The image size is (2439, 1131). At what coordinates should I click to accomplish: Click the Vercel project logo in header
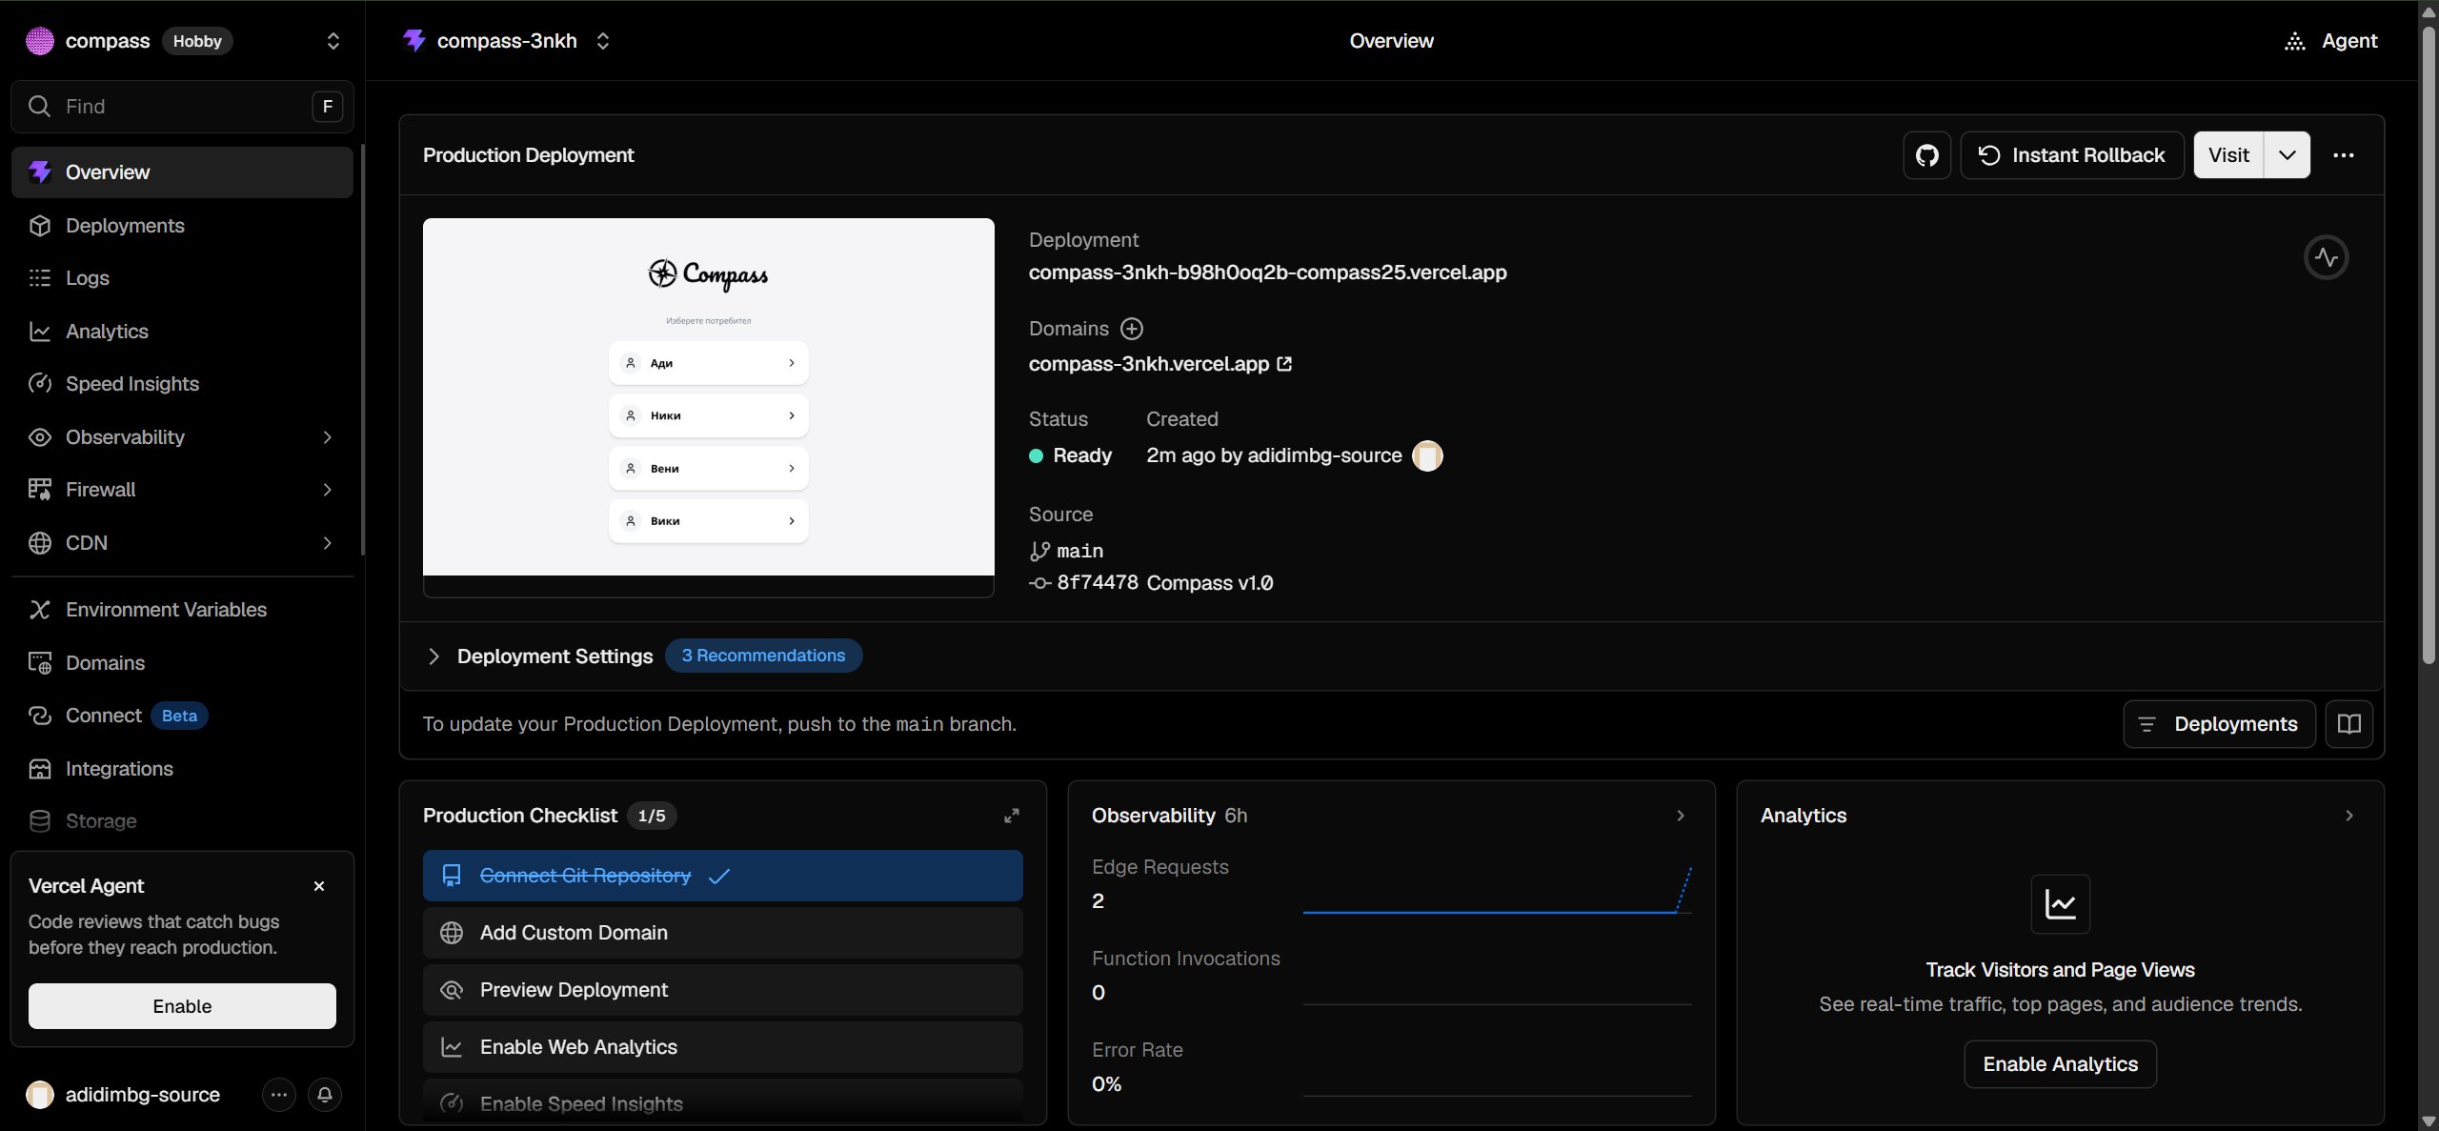413,40
